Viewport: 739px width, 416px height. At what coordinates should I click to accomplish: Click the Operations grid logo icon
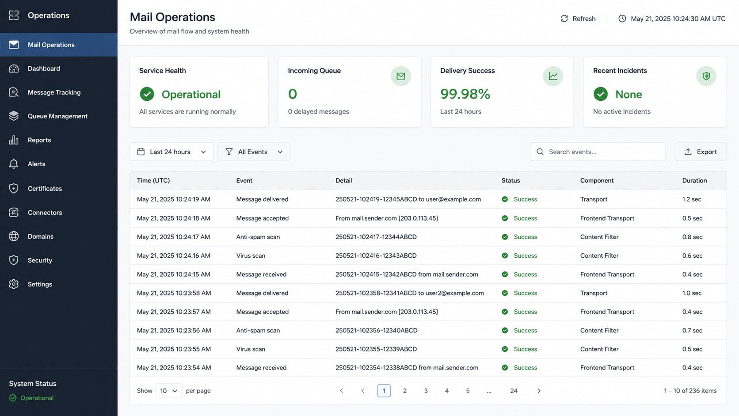(x=14, y=15)
